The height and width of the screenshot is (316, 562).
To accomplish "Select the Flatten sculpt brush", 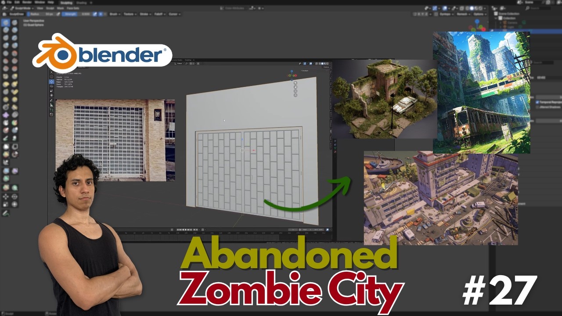I will coord(6,61).
